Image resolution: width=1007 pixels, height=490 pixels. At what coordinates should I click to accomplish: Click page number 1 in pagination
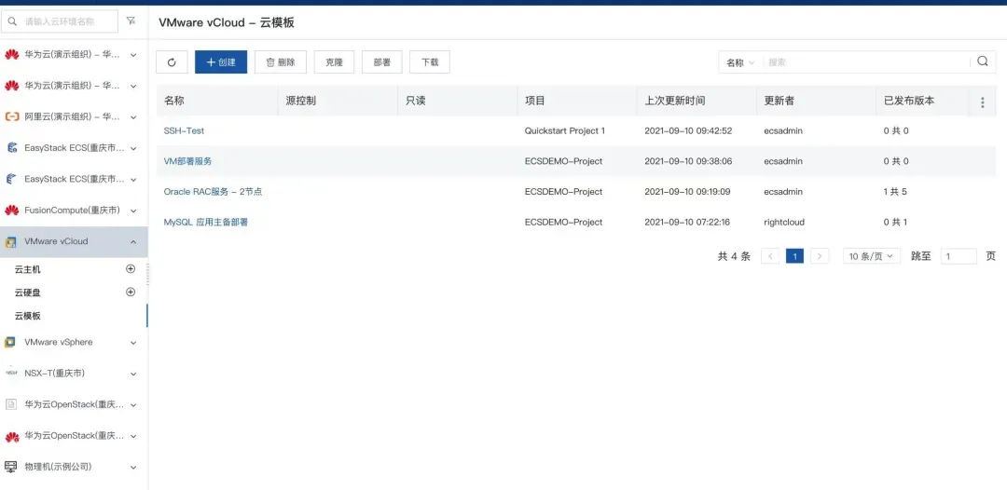pyautogui.click(x=794, y=256)
